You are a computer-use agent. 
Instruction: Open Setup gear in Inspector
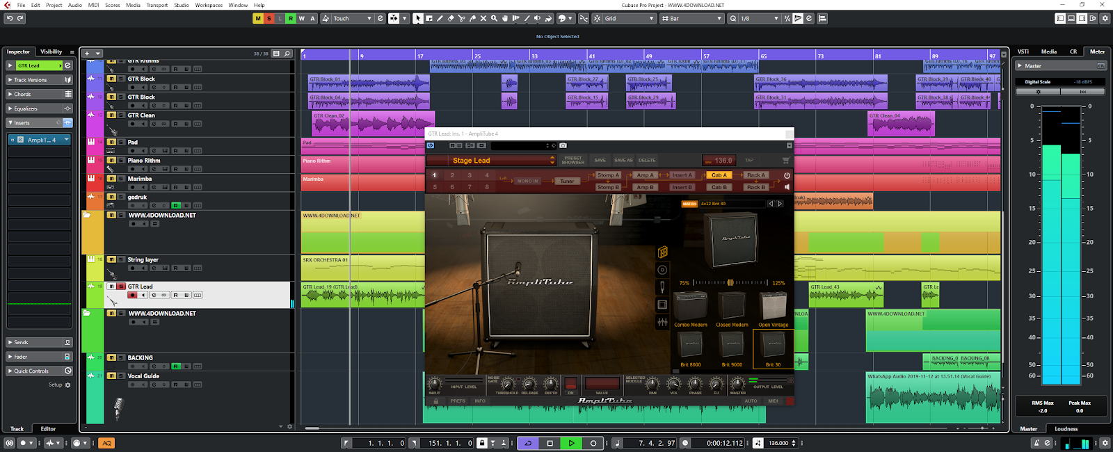[67, 385]
